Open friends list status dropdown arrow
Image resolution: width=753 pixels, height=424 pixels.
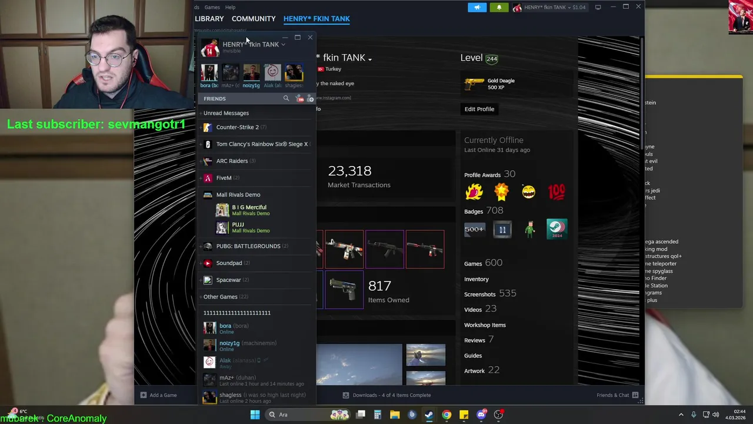(283, 45)
